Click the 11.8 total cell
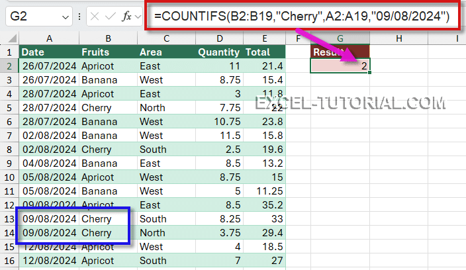 point(265,94)
